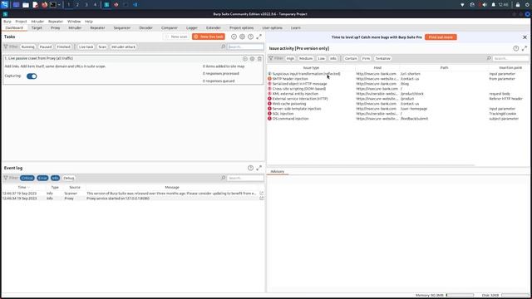Screen dimensions: 532x299
Task: Switch to workspace 2 in panel
Action: [77, 5]
